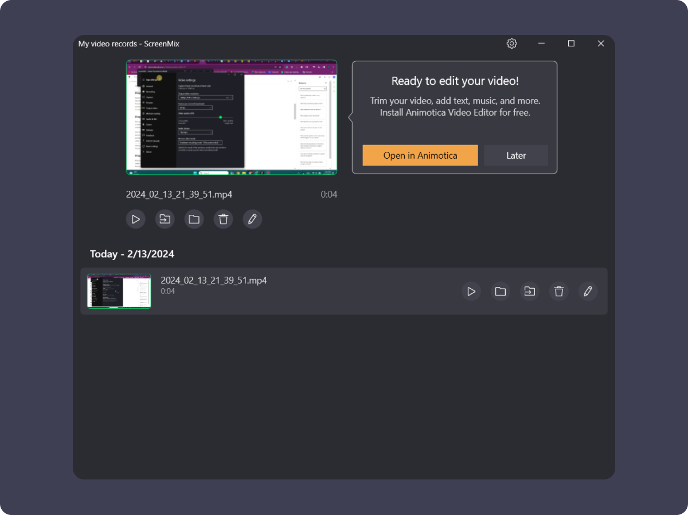
Task: Click the file name text under the large preview
Action: pos(179,194)
